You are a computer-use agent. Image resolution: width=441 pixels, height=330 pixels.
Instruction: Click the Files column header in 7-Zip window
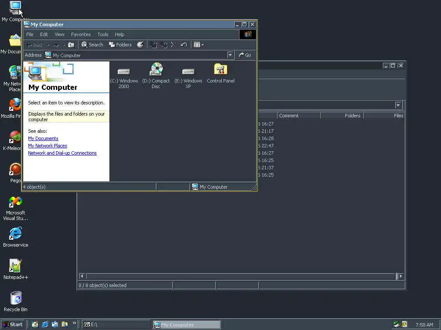coord(384,116)
